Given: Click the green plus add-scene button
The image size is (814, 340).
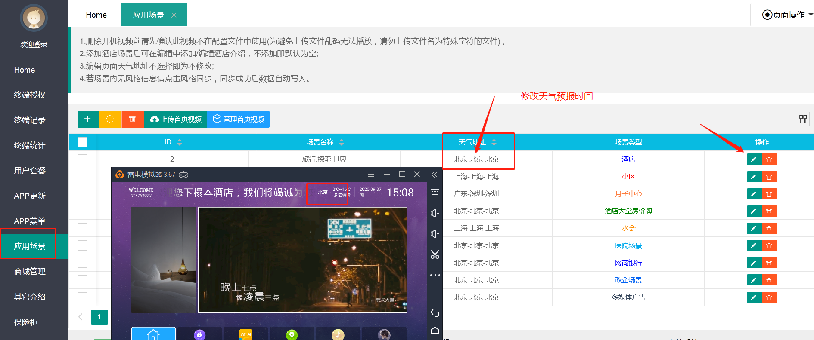Looking at the screenshot, I should 87,119.
